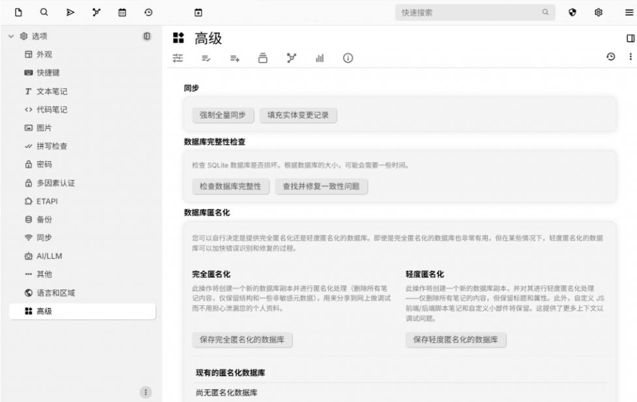Open quick search with the magnifier icon

pyautogui.click(x=44, y=12)
